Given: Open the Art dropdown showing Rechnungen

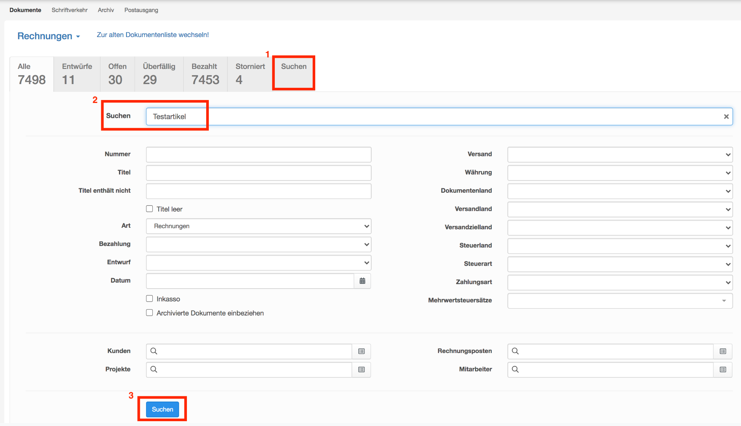Looking at the screenshot, I should click(x=258, y=226).
